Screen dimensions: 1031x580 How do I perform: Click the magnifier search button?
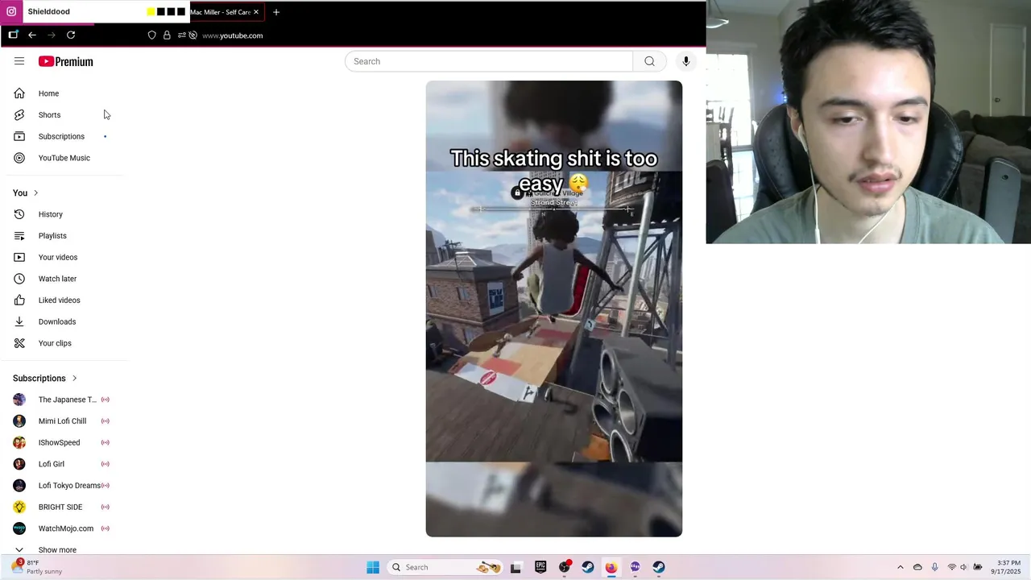[649, 61]
